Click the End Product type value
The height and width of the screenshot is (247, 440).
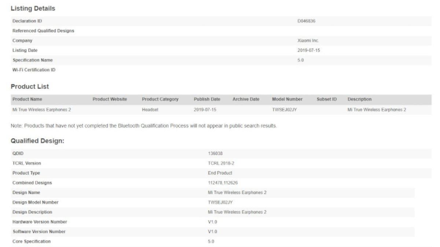pyautogui.click(x=220, y=173)
